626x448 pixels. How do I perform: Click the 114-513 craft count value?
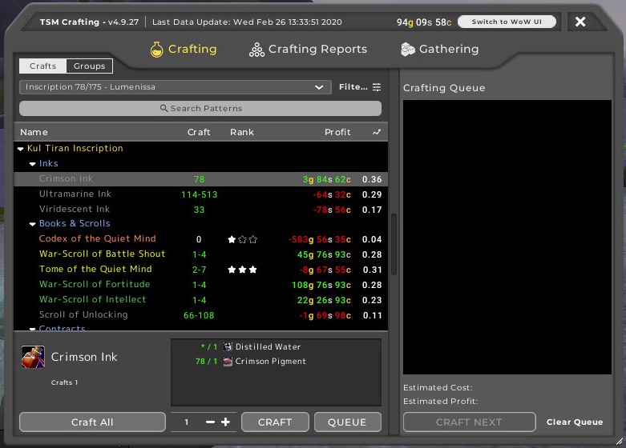pos(200,194)
